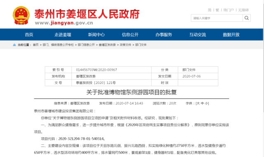Open the 信息公开 navigation tab
Viewport: 264px width, 157px height.
(x=130, y=35)
